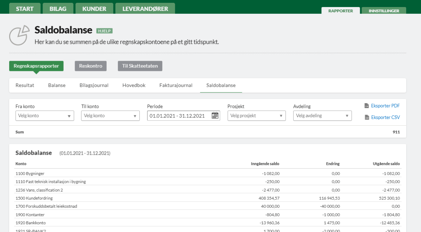Click the 1236 Vans, classification 2 row
The image size is (421, 232).
pyautogui.click(x=208, y=190)
